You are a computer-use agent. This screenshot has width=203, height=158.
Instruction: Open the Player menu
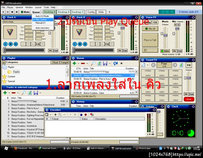coord(10,7)
